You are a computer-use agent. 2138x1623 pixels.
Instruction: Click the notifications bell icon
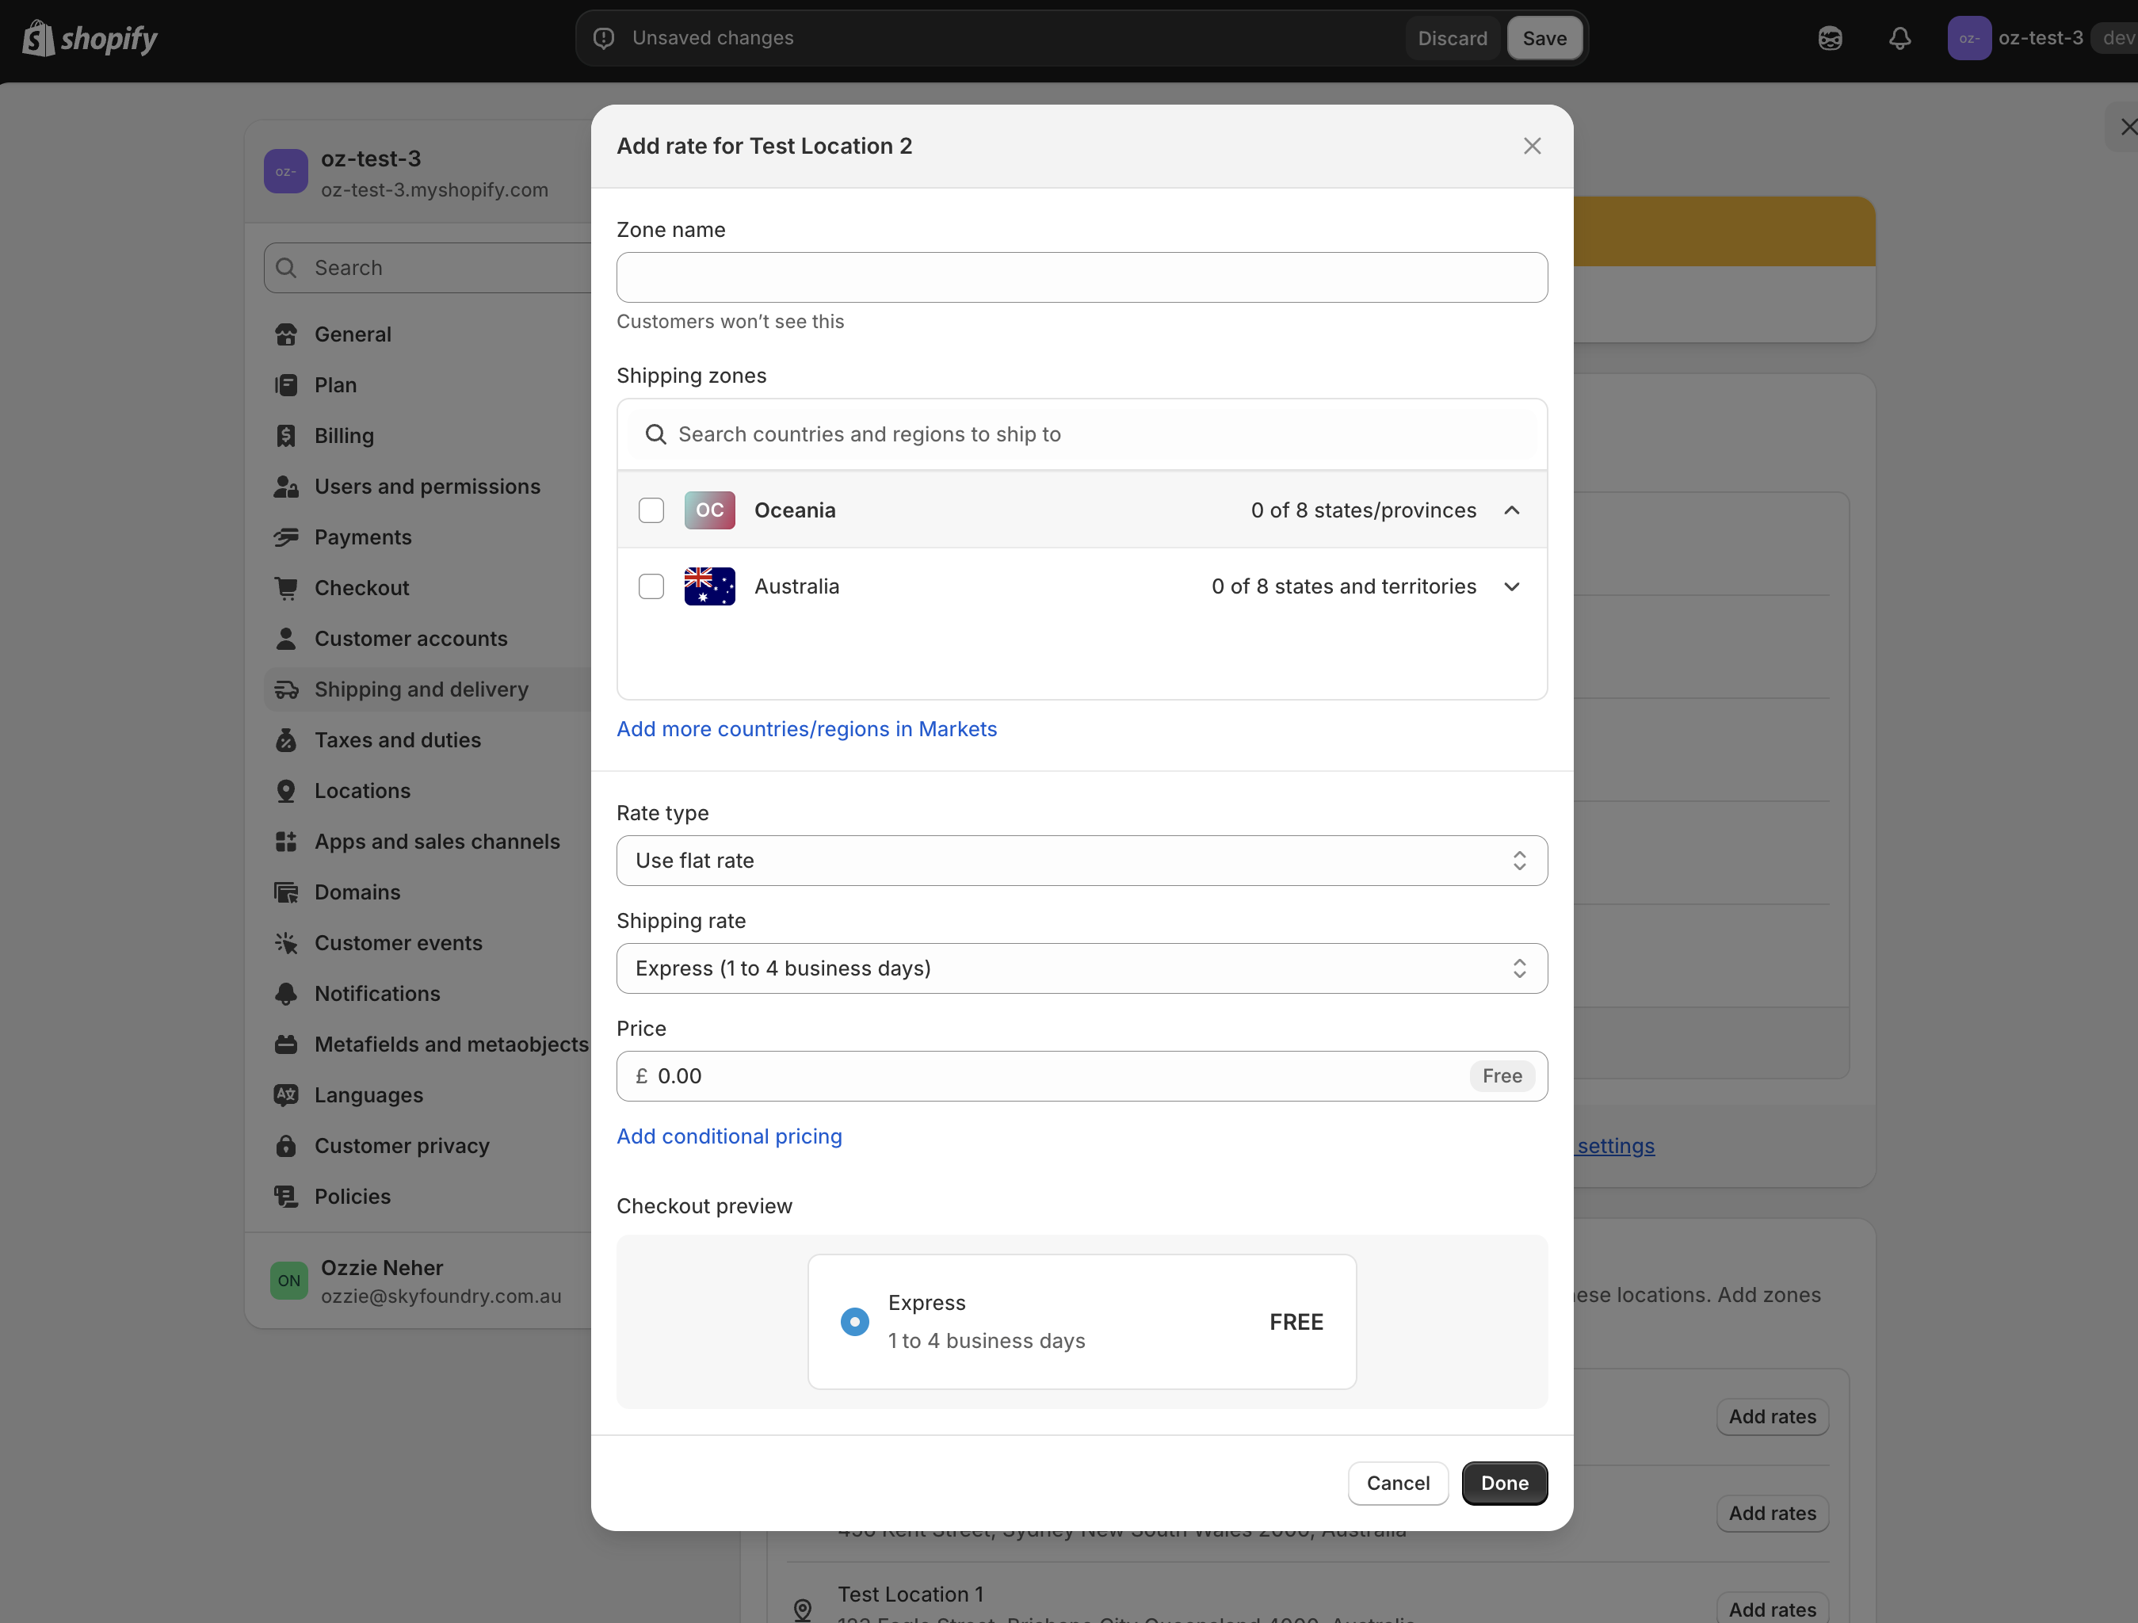pyautogui.click(x=1899, y=38)
